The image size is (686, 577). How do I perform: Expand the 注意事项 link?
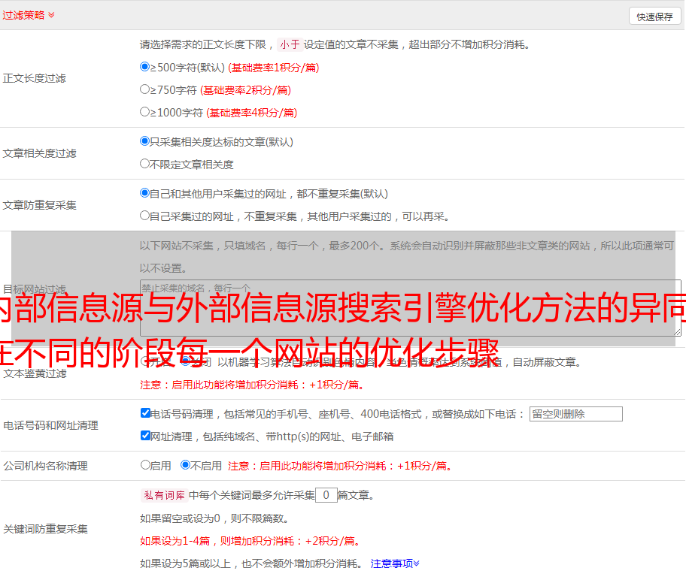pyautogui.click(x=395, y=563)
